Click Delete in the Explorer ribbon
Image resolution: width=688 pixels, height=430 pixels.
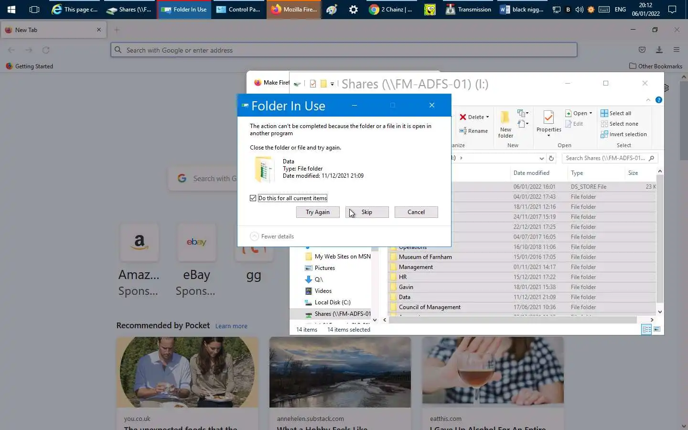tap(471, 117)
